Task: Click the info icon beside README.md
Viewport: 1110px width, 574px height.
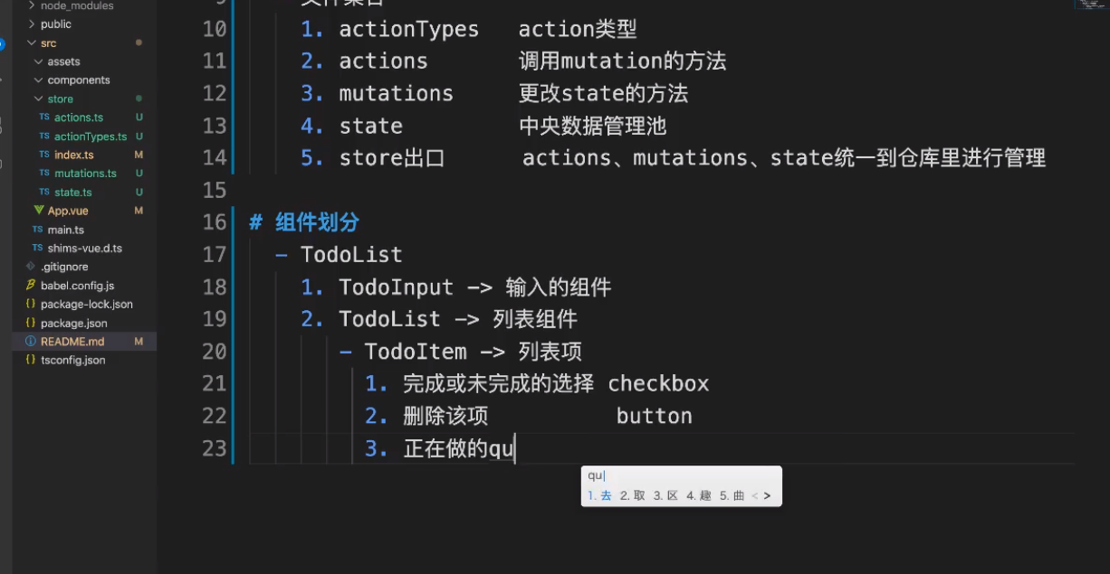Action: (31, 341)
